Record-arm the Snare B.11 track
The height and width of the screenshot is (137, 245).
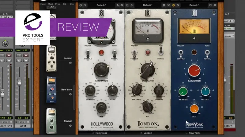[x=9, y=55]
